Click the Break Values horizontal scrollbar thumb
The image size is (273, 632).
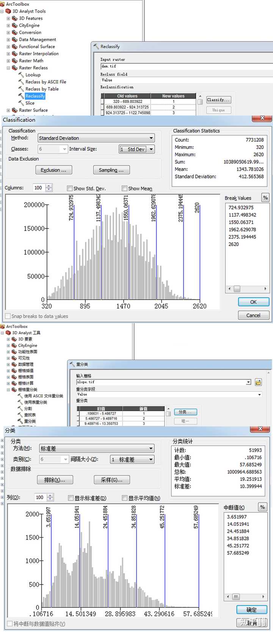[237, 289]
